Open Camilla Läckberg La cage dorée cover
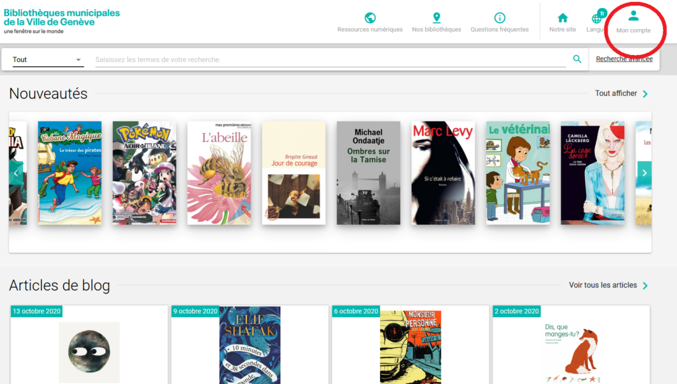The image size is (677, 384). tap(593, 173)
